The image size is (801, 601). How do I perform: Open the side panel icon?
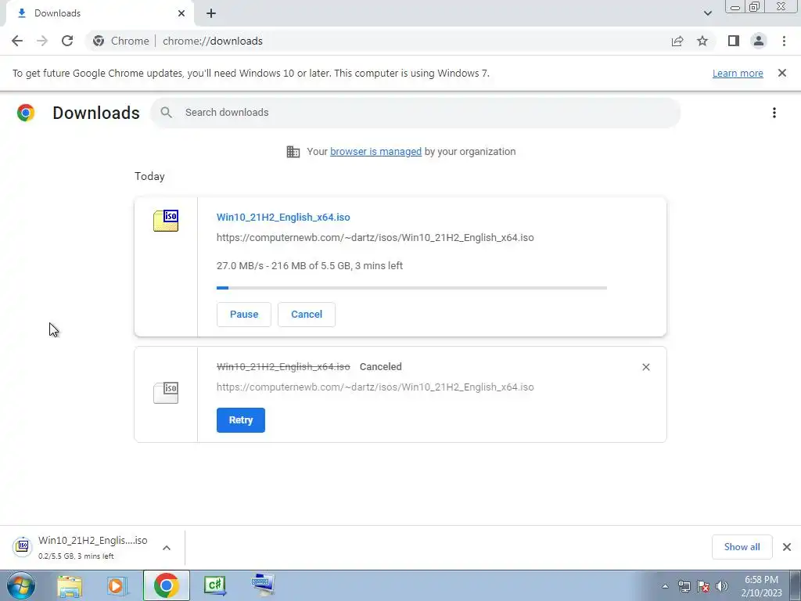(x=734, y=41)
